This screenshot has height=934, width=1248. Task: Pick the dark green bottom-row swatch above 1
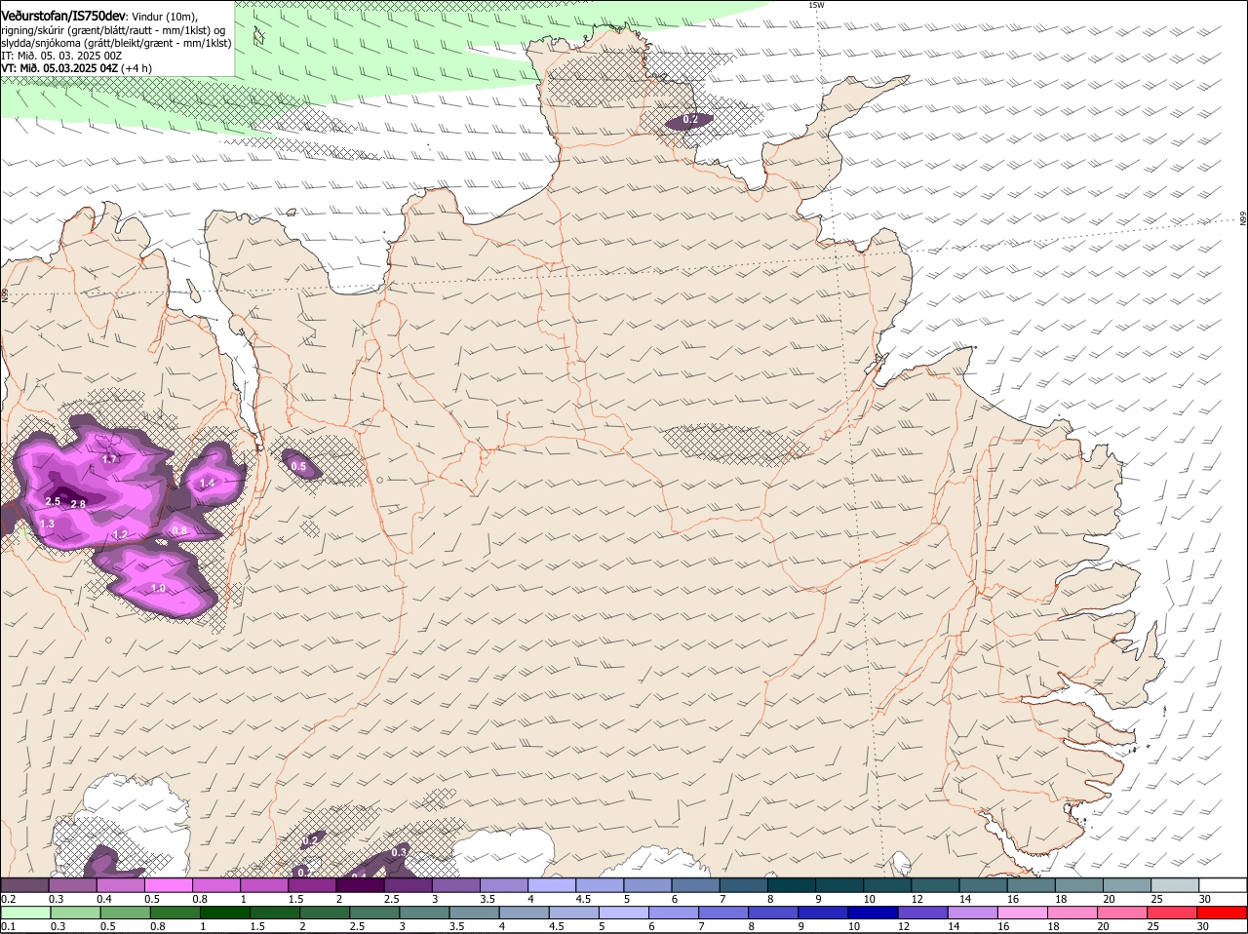click(x=225, y=913)
